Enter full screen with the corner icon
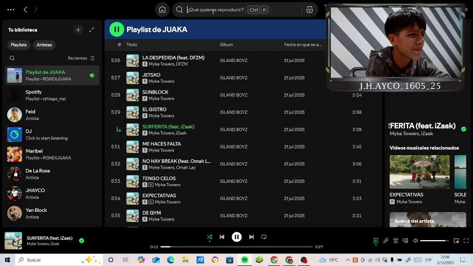This screenshot has width=473, height=266. pos(466,241)
